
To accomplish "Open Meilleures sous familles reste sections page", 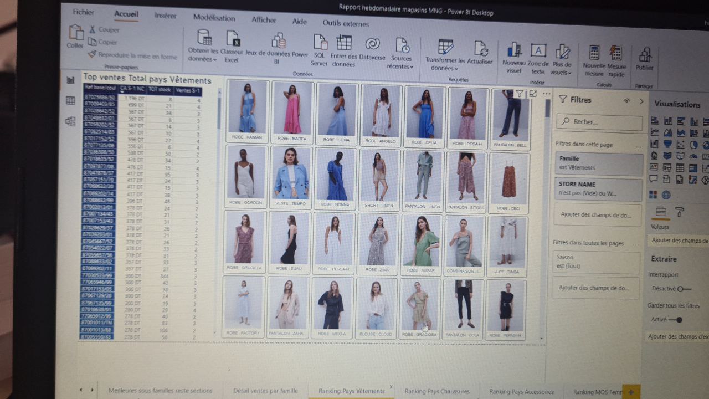I will point(160,390).
